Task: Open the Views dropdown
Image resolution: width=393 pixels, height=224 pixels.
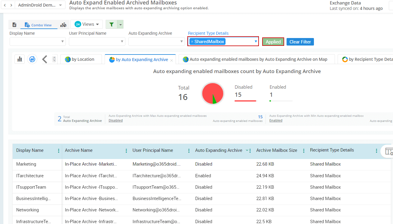Action: [x=87, y=24]
